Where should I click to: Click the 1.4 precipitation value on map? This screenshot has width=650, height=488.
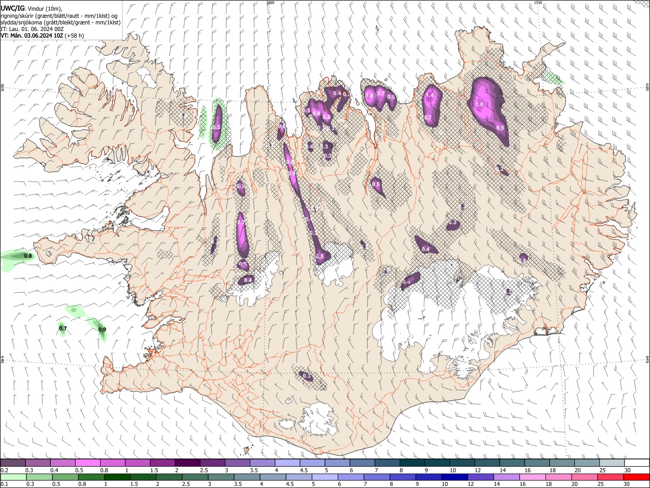click(430, 95)
